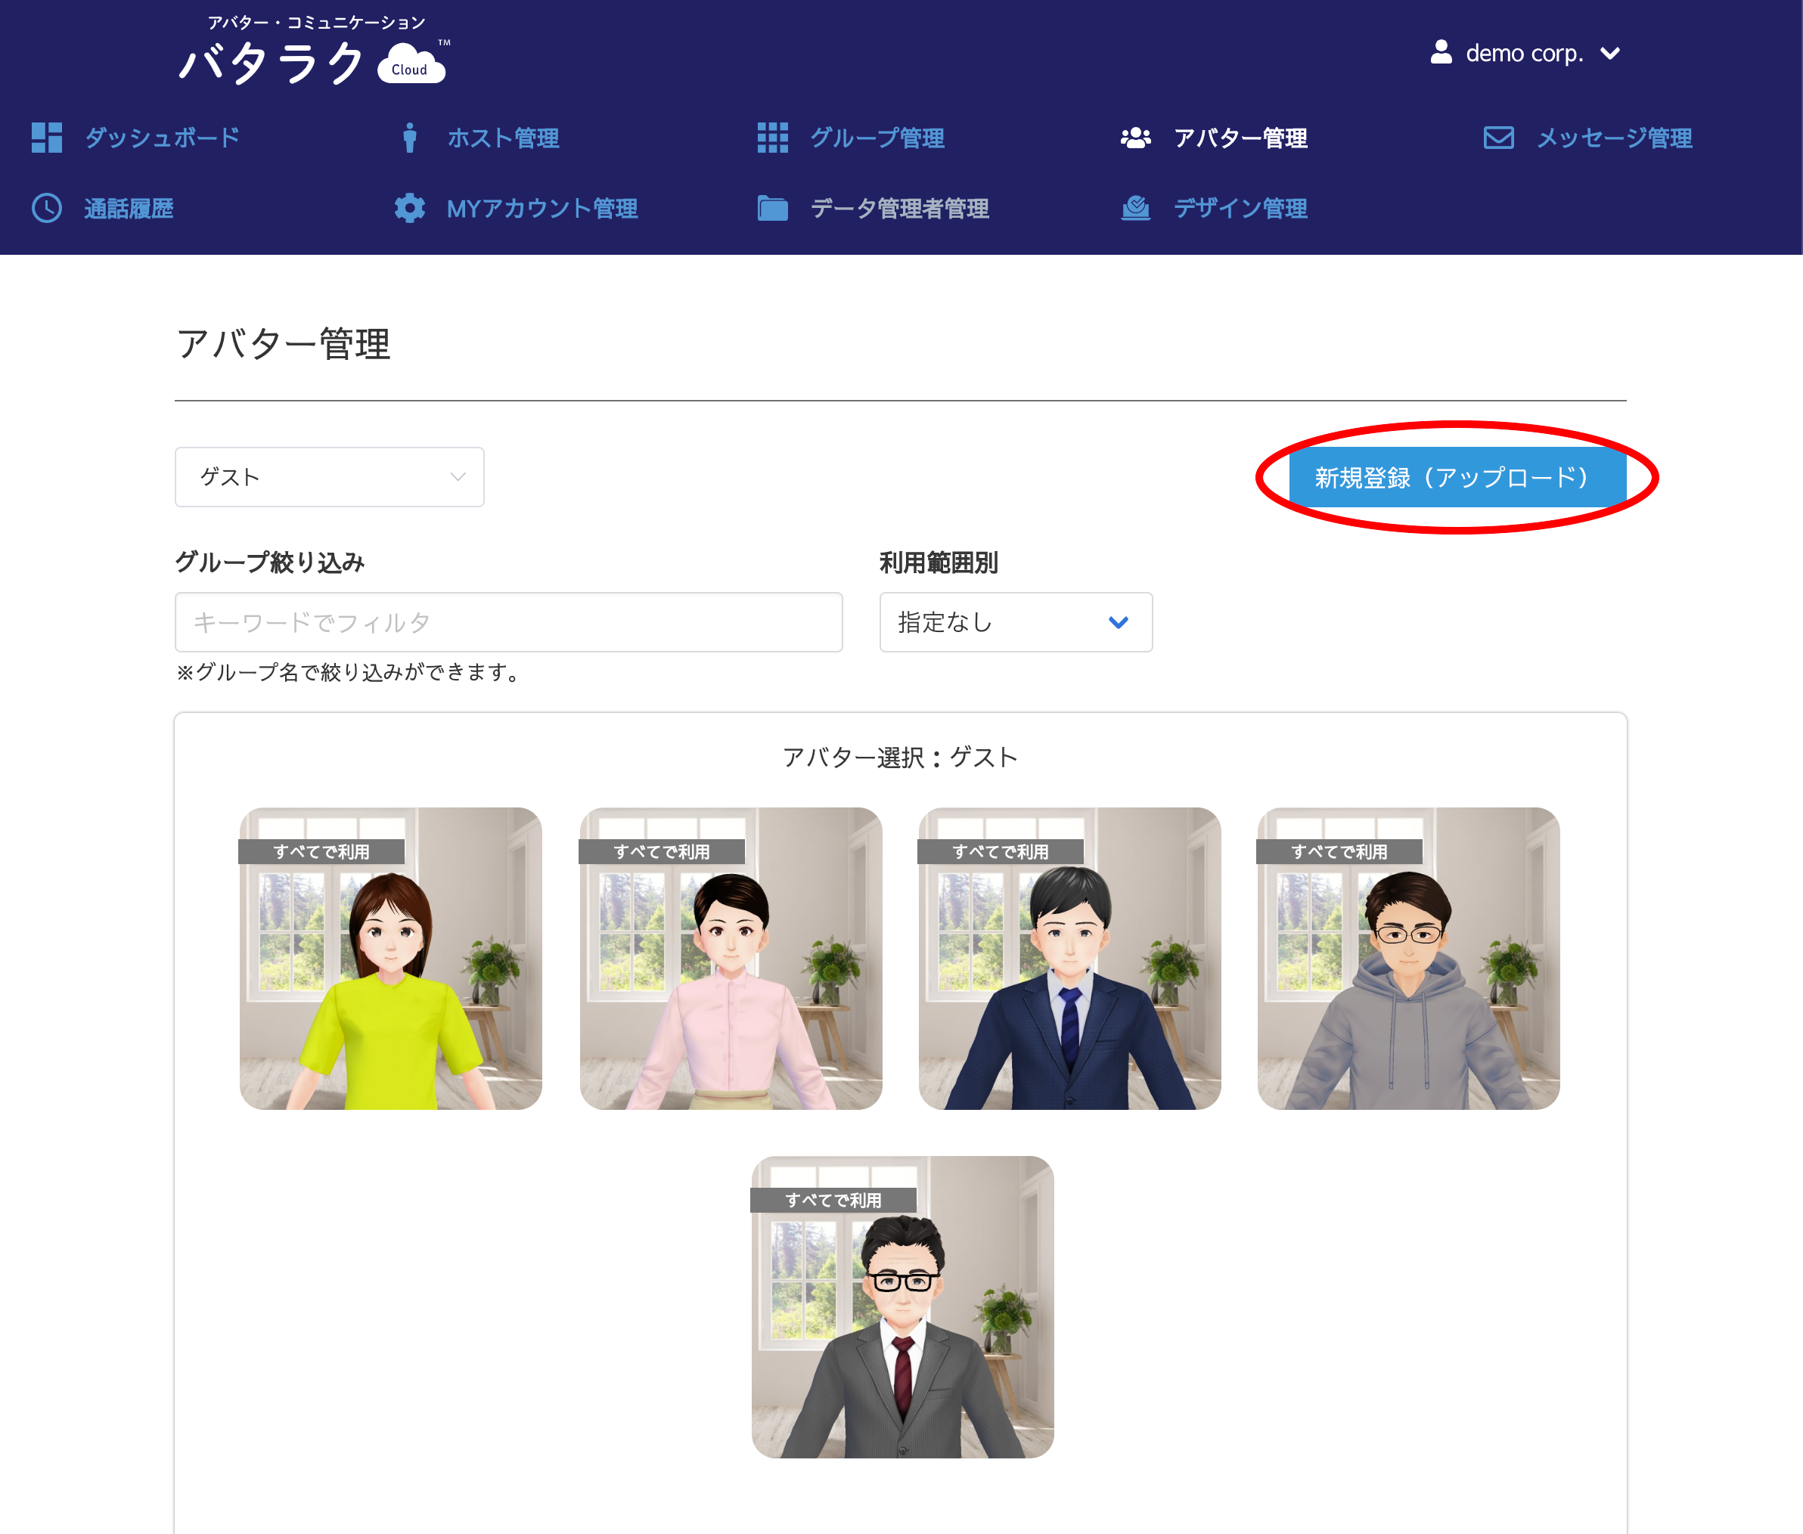The image size is (1803, 1534).
Task: Open the メッセージ管理 menu item
Action: coord(1613,138)
